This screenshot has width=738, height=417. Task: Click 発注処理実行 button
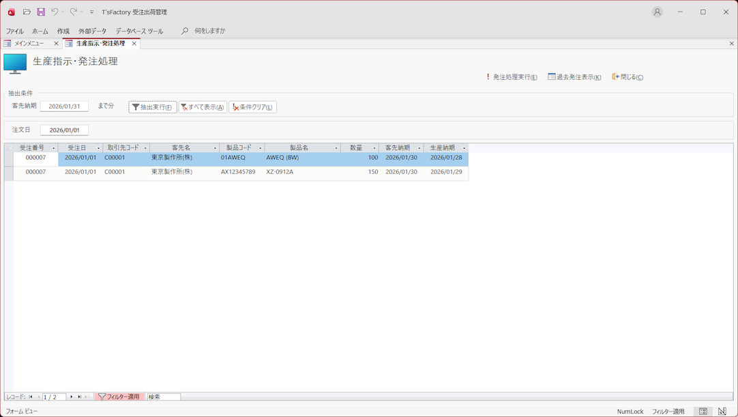point(511,77)
